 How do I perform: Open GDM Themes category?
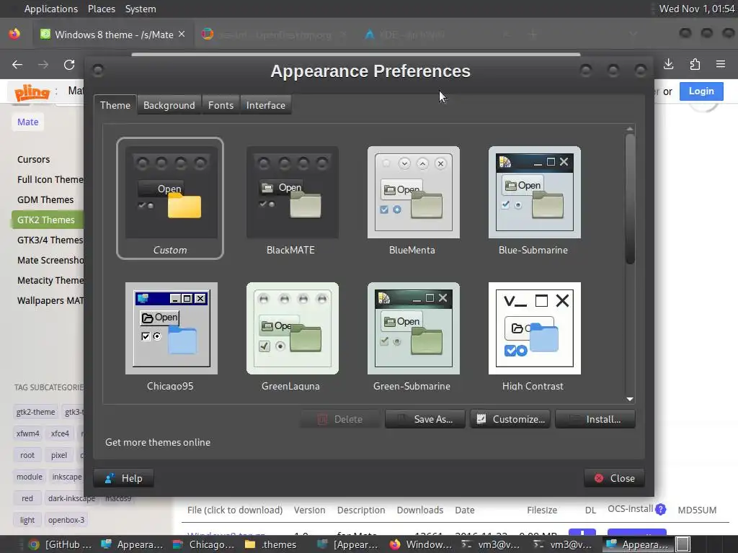[x=45, y=199]
